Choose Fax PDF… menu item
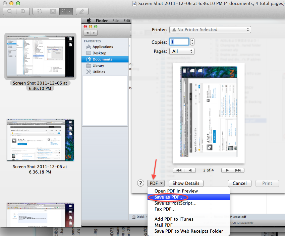This screenshot has width=285, height=236. 188,209
